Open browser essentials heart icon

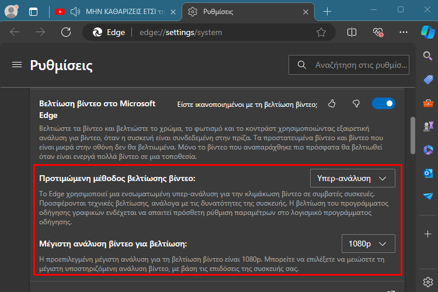[x=378, y=33]
